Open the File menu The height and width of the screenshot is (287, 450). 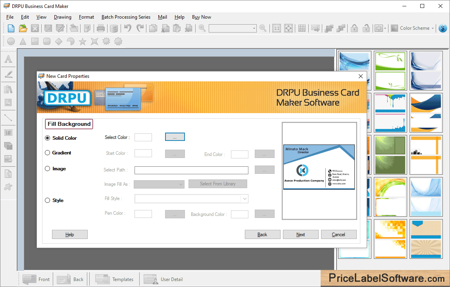pyautogui.click(x=10, y=17)
